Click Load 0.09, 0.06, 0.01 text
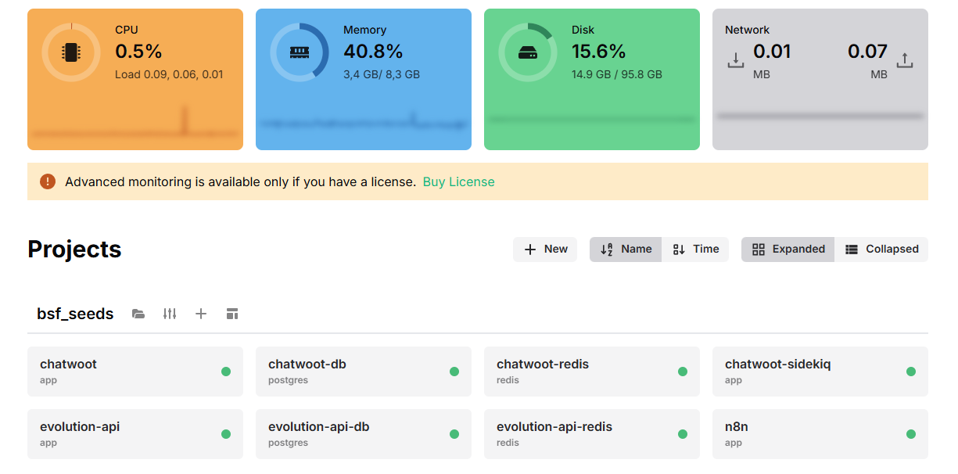Viewport: 958px width, 474px height. tap(169, 75)
